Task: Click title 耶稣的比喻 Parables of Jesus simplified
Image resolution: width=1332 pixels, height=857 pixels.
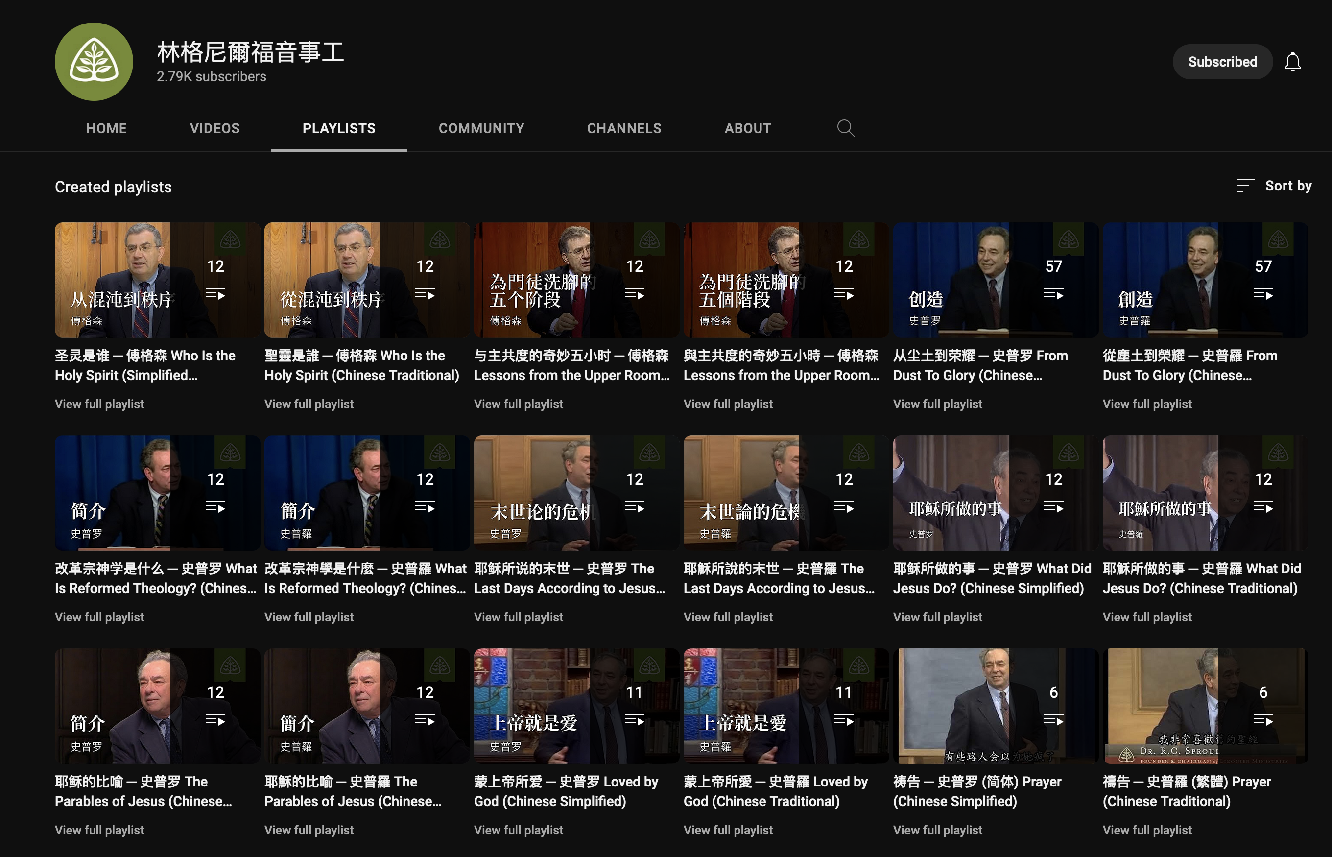Action: (x=143, y=792)
